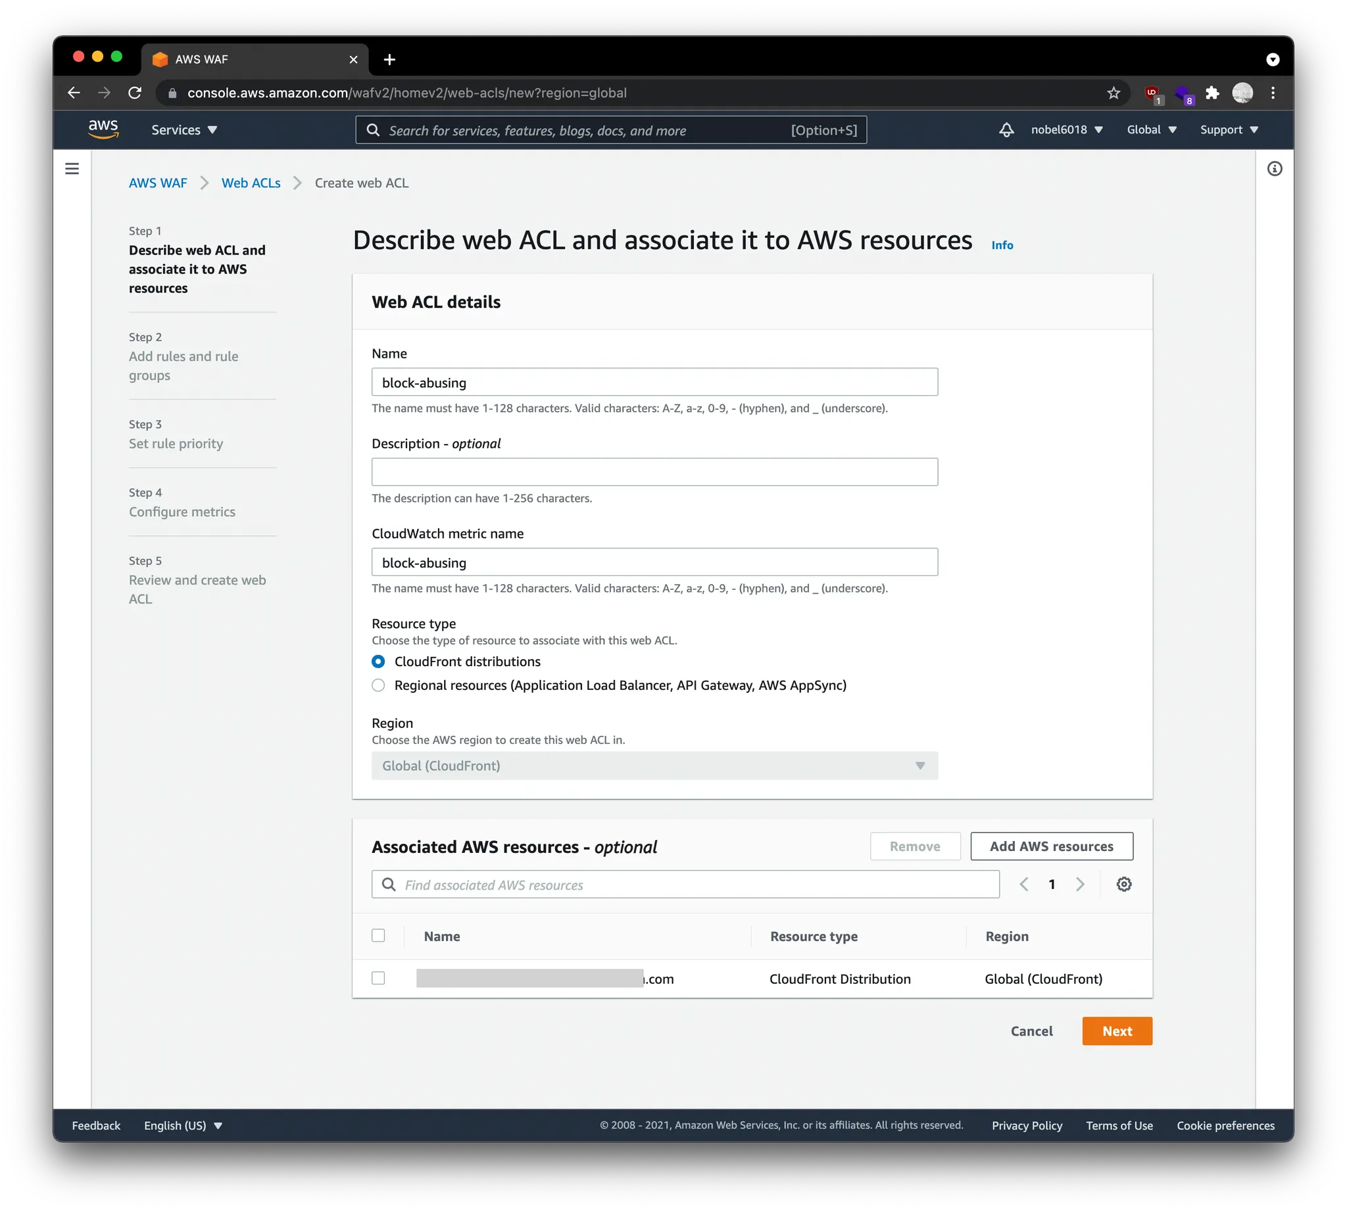Click into the Description optional field
Image resolution: width=1347 pixels, height=1212 pixels.
pyautogui.click(x=654, y=472)
